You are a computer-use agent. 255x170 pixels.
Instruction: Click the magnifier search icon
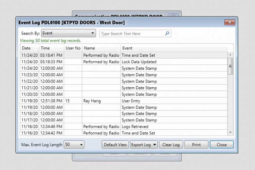coord(167,34)
